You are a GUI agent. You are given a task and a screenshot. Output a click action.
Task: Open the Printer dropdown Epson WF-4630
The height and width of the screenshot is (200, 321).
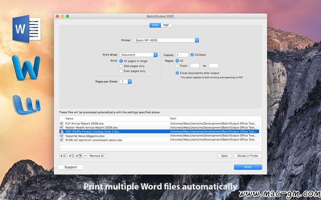click(x=166, y=40)
